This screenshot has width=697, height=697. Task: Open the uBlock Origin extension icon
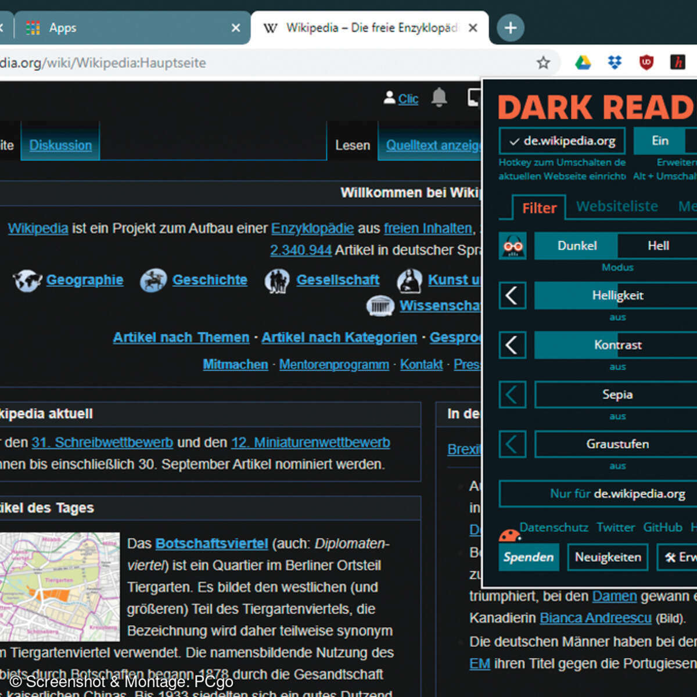[x=645, y=62]
